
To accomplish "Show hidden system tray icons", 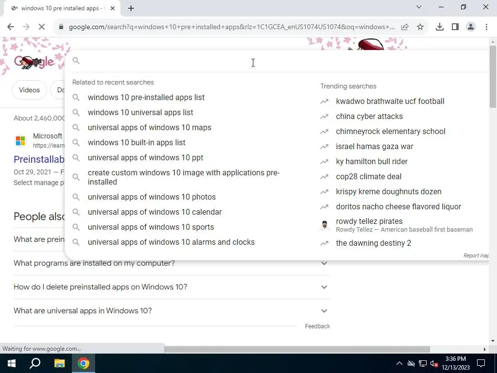I will [x=399, y=363].
